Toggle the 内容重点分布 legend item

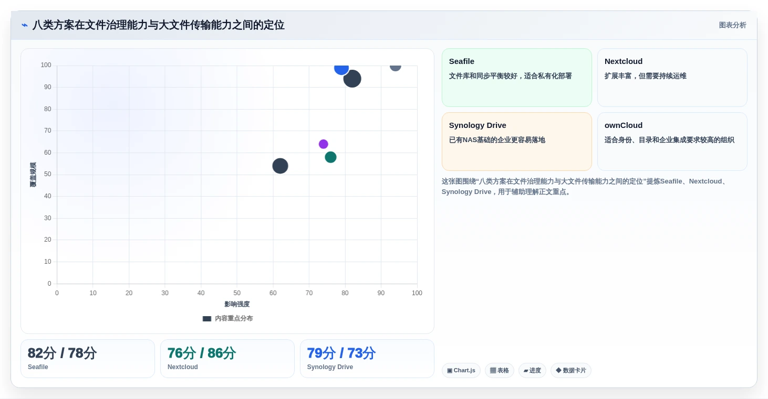click(227, 318)
